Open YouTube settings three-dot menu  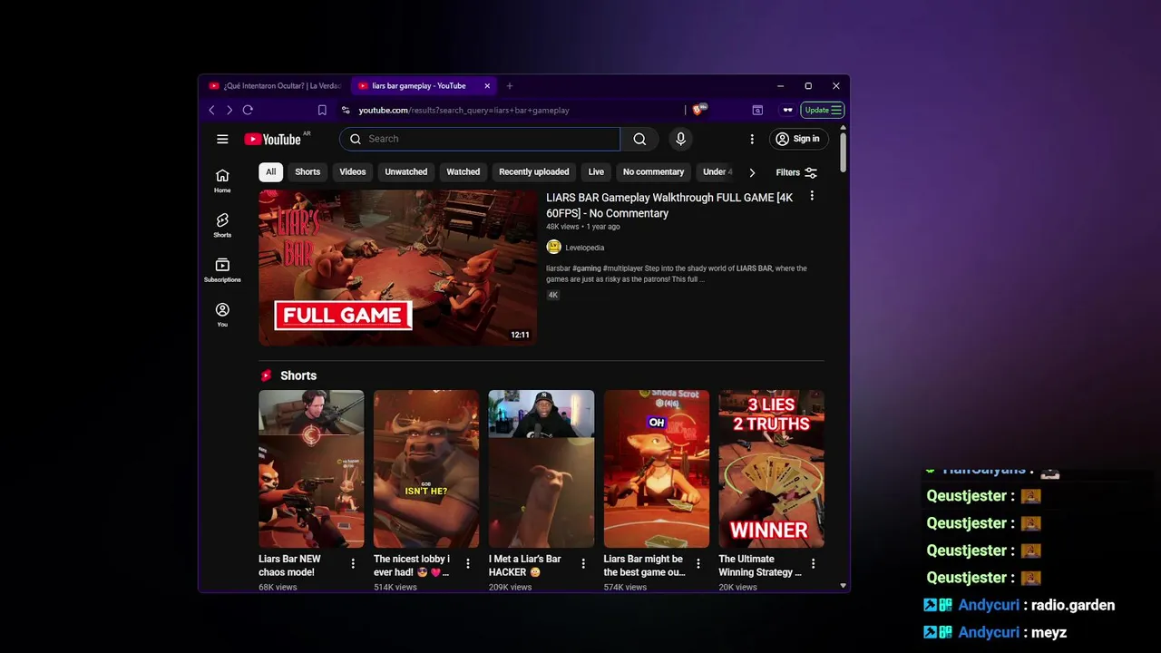[x=751, y=139]
